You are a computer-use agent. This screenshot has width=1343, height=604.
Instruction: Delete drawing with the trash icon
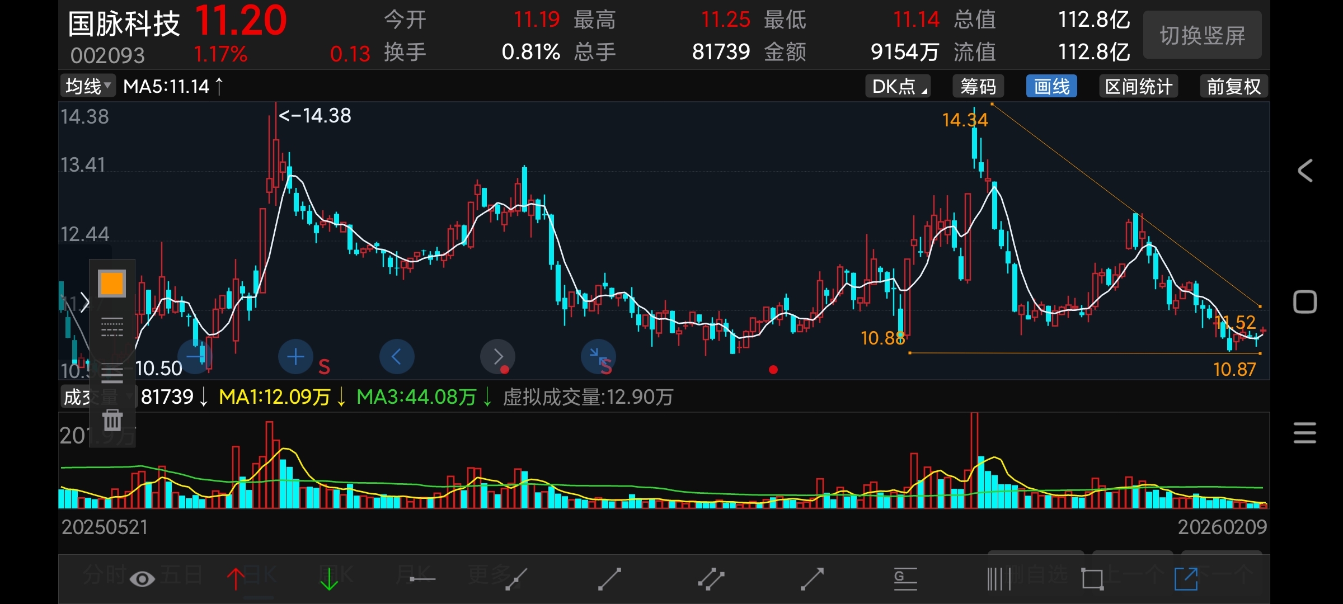[x=112, y=419]
